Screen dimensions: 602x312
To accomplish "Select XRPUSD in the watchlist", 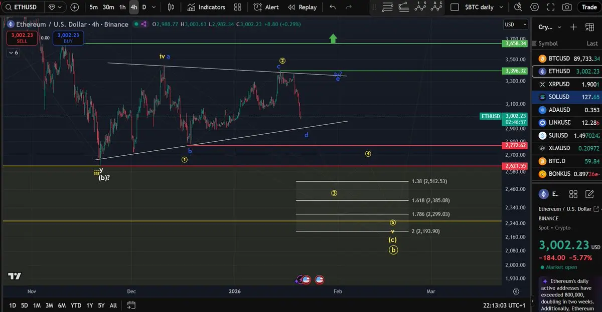I will point(567,84).
